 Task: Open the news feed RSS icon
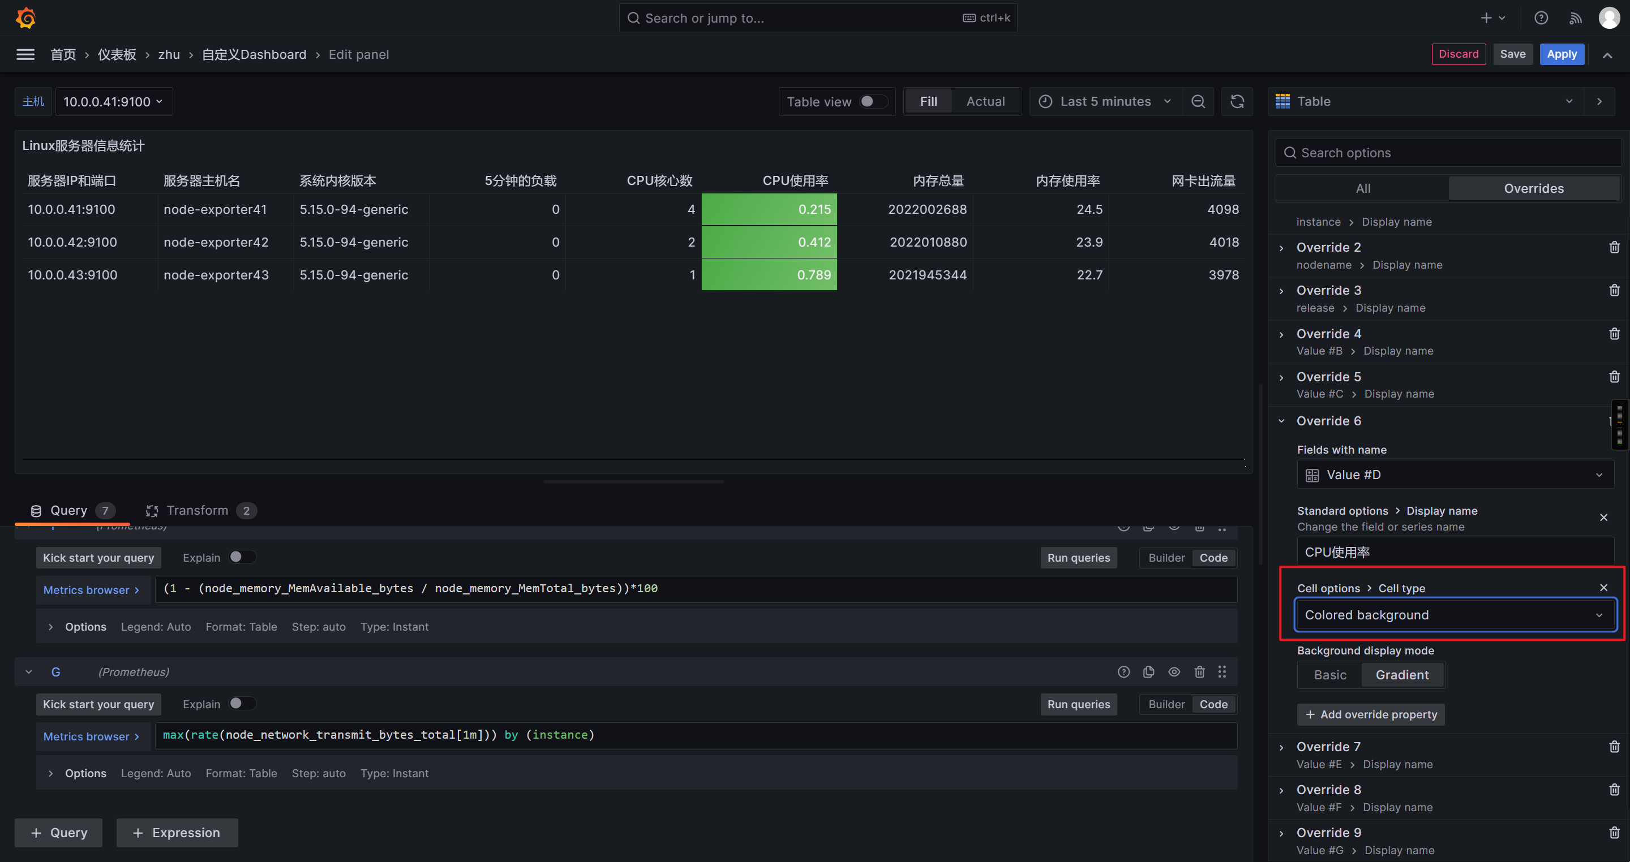tap(1576, 18)
